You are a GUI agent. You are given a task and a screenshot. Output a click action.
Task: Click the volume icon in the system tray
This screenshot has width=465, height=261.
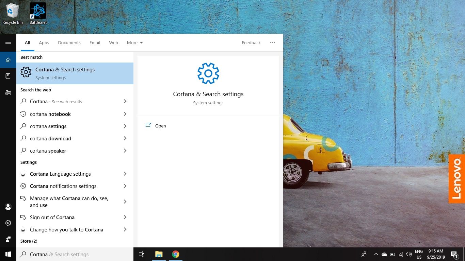(x=409, y=254)
